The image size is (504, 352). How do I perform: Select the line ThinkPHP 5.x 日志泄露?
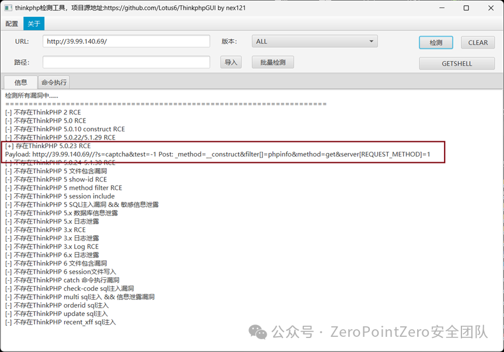[x=52, y=221]
